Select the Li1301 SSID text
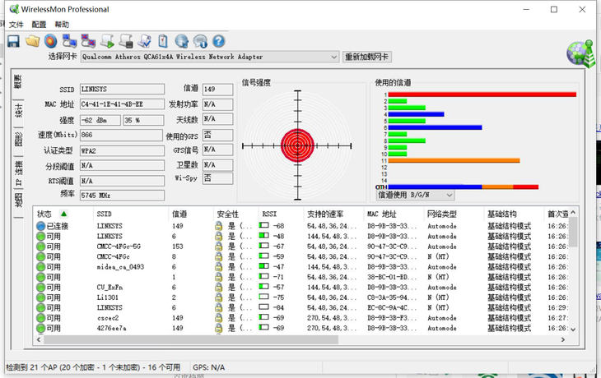This screenshot has height=378, width=601. click(x=108, y=297)
